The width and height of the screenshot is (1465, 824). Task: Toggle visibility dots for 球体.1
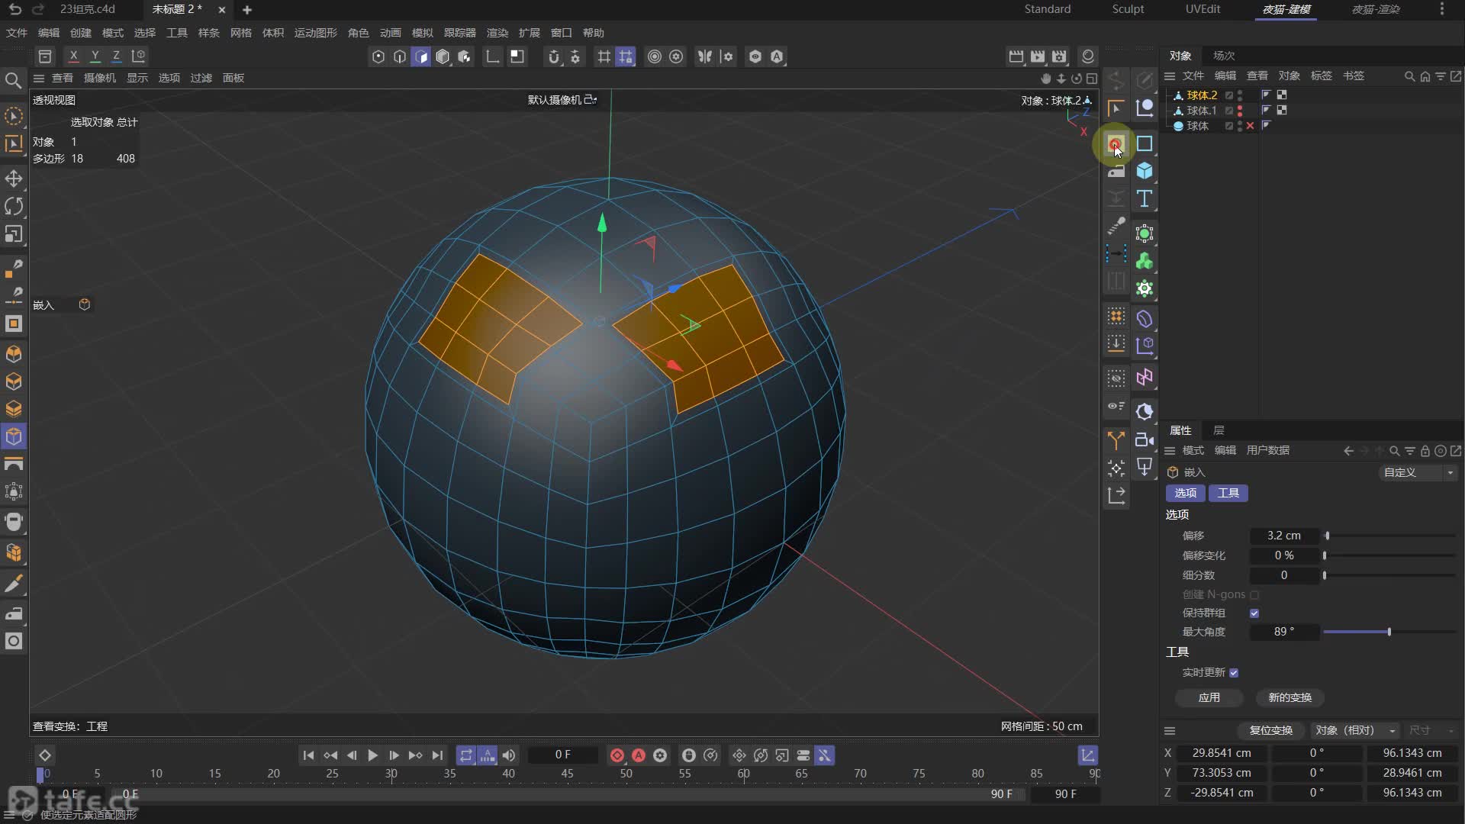1240,111
